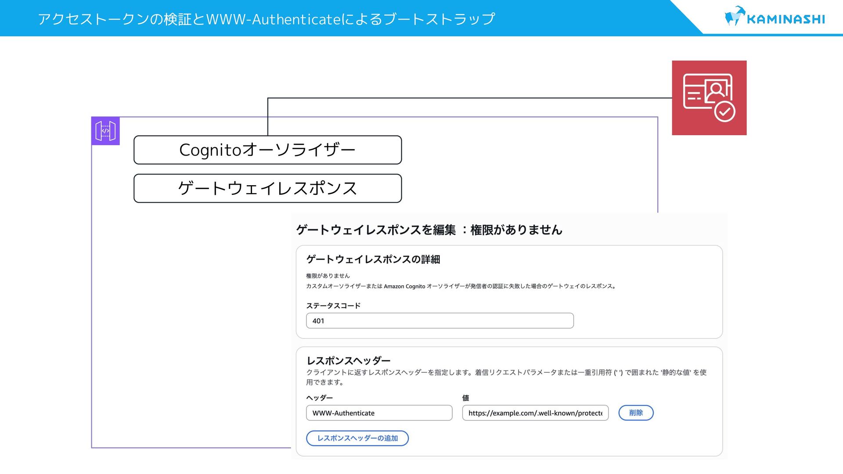The width and height of the screenshot is (843, 474).
Task: Click the レスポンスヘッダー section heading
Action: point(348,361)
